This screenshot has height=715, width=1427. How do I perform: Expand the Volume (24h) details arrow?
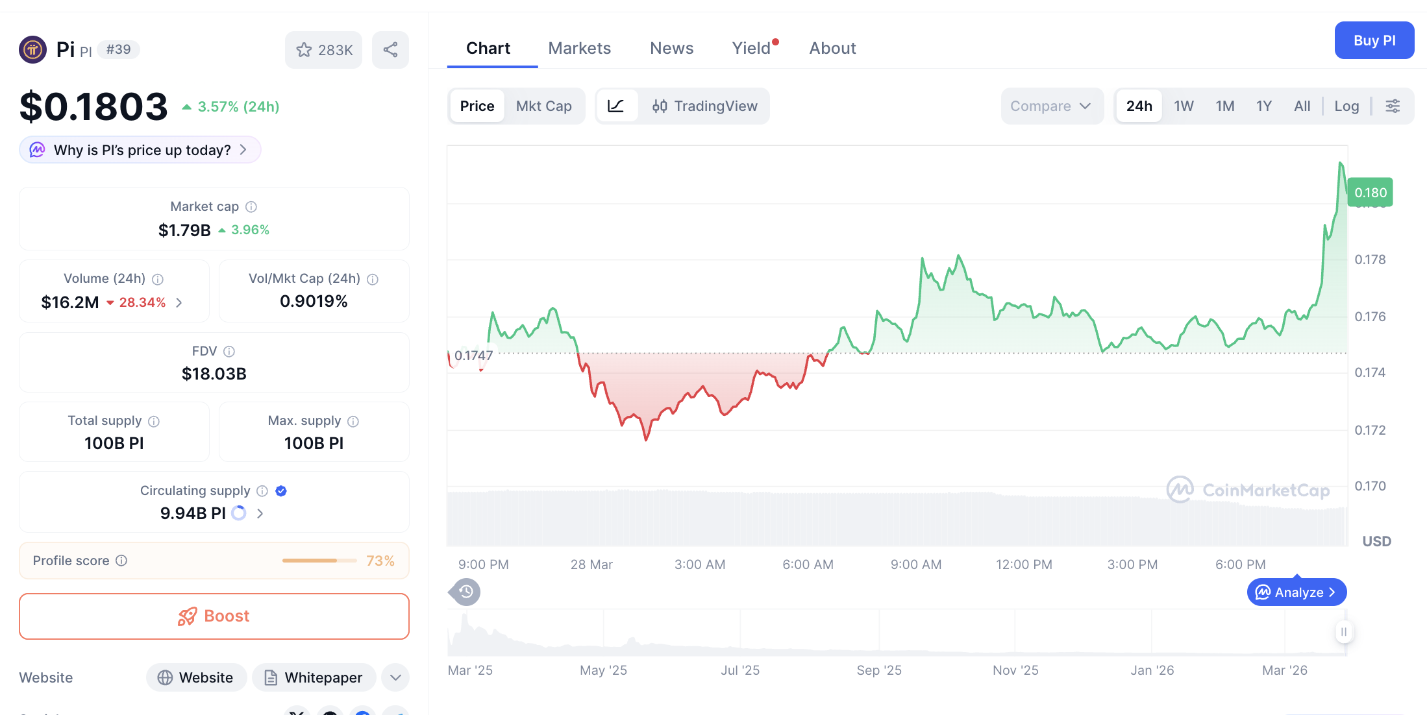pos(178,302)
